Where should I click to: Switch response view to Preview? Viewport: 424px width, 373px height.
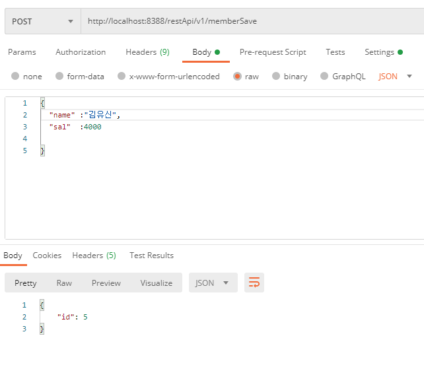point(106,283)
